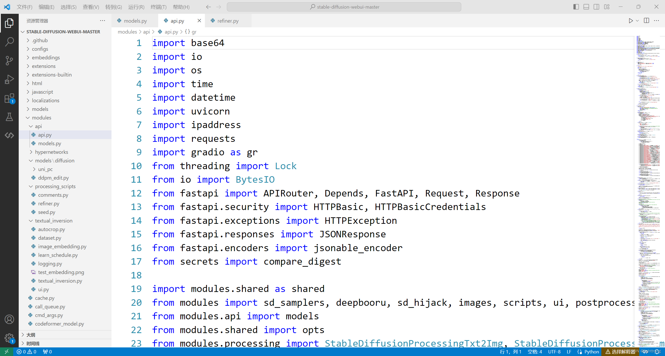Click the Run Python File play button
The image size is (665, 356).
click(x=630, y=21)
